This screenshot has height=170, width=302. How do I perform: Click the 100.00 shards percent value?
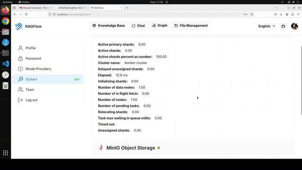click(161, 57)
